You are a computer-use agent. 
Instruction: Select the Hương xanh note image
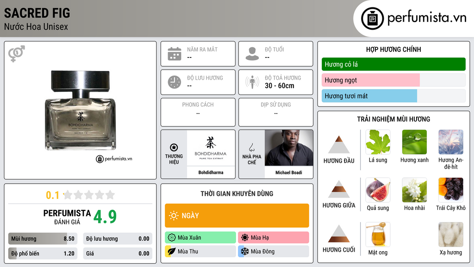coord(414,142)
